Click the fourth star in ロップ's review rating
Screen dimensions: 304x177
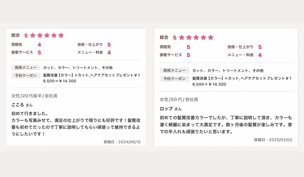pyautogui.click(x=203, y=37)
